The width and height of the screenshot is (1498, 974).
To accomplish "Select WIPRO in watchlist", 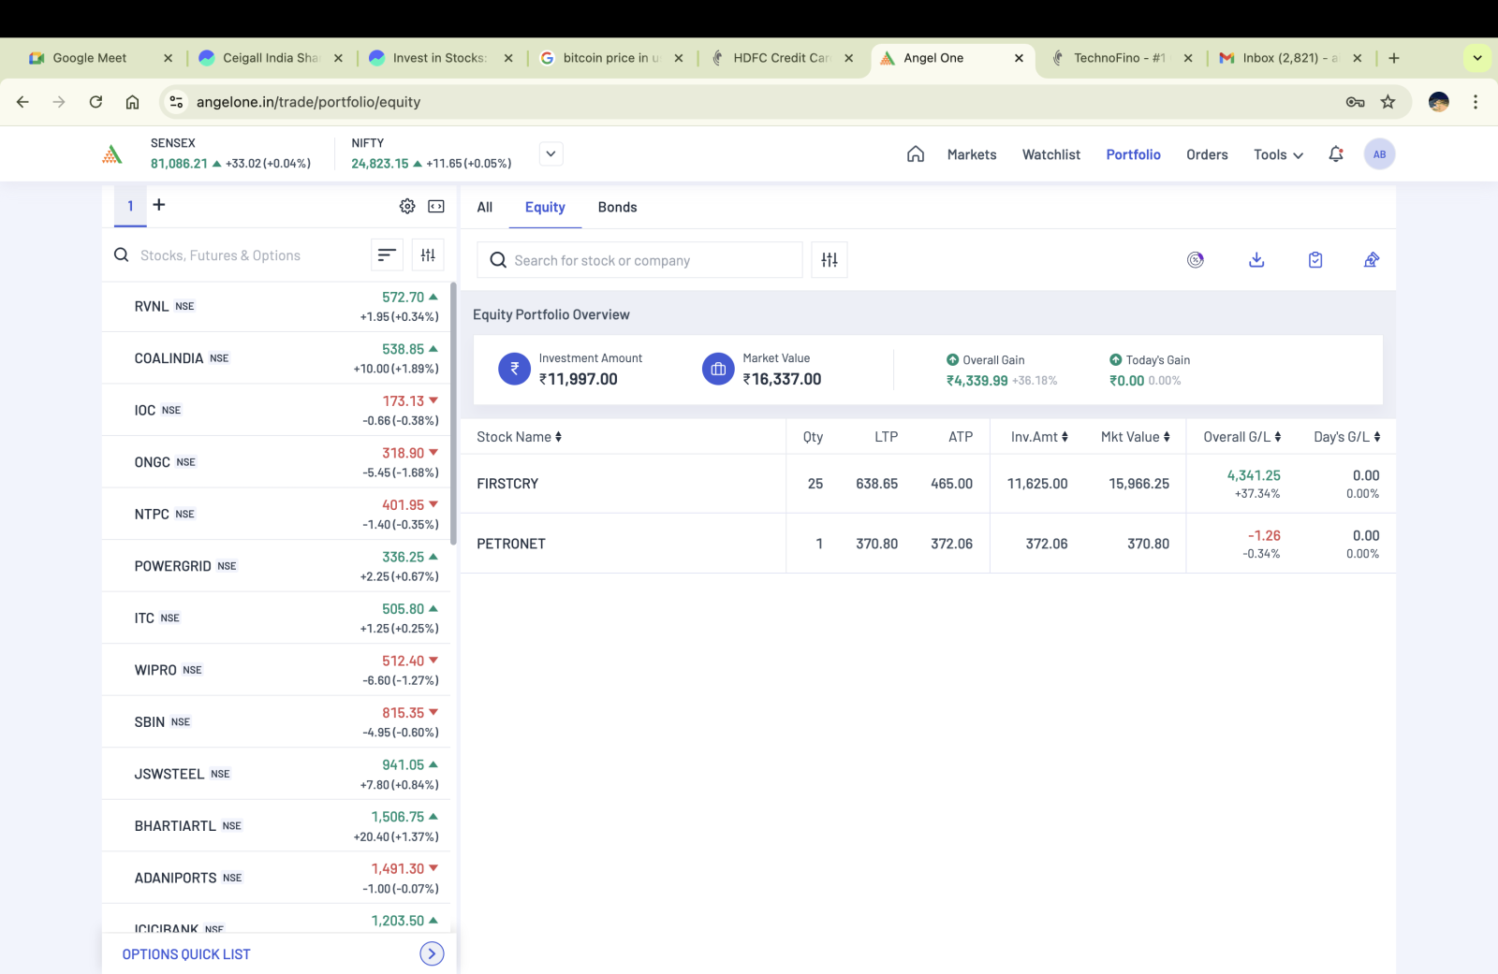I will pyautogui.click(x=275, y=670).
